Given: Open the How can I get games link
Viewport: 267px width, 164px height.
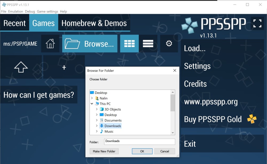Looking at the screenshot, I should point(39,95).
